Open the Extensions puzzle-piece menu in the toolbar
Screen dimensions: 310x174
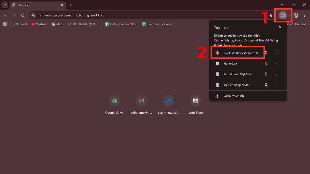283,15
